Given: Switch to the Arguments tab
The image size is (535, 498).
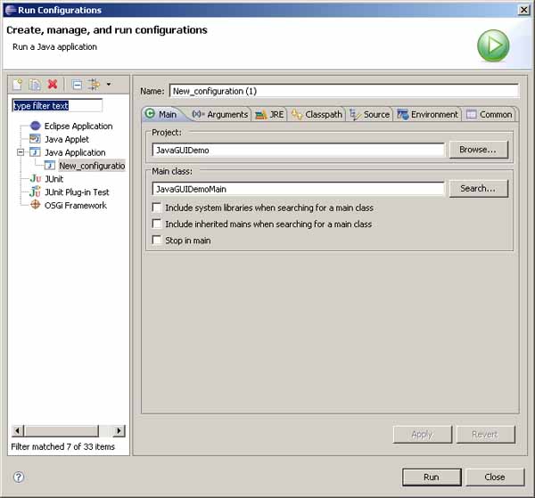Looking at the screenshot, I should click(x=220, y=114).
